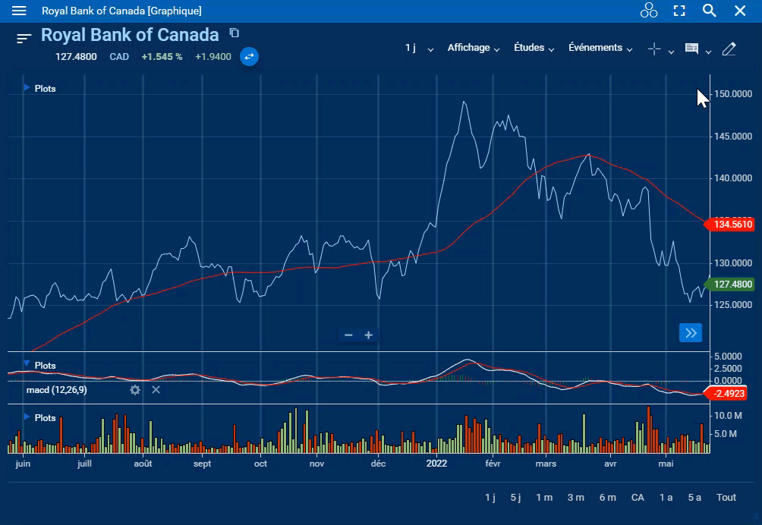Click the linked symbols circles icon
The image size is (762, 525).
click(648, 11)
